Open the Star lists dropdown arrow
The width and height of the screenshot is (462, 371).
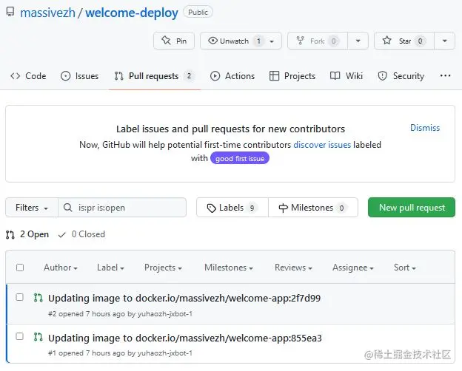[x=445, y=41]
